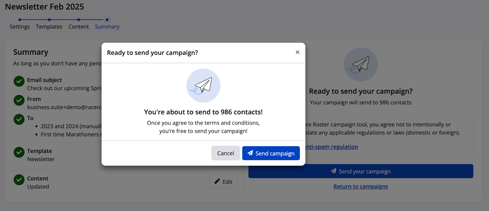Open the anti-spam regulation link
The width and height of the screenshot is (489, 211).
point(332,147)
